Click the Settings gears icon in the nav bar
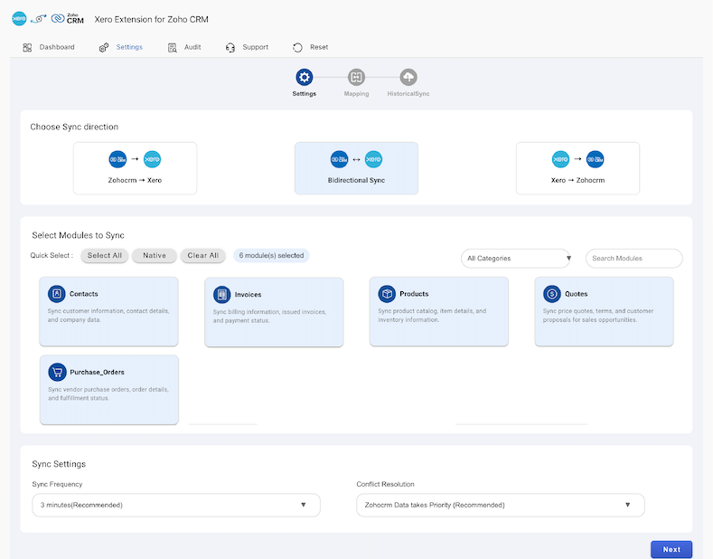Viewport: 713px width, 559px height. click(x=104, y=47)
